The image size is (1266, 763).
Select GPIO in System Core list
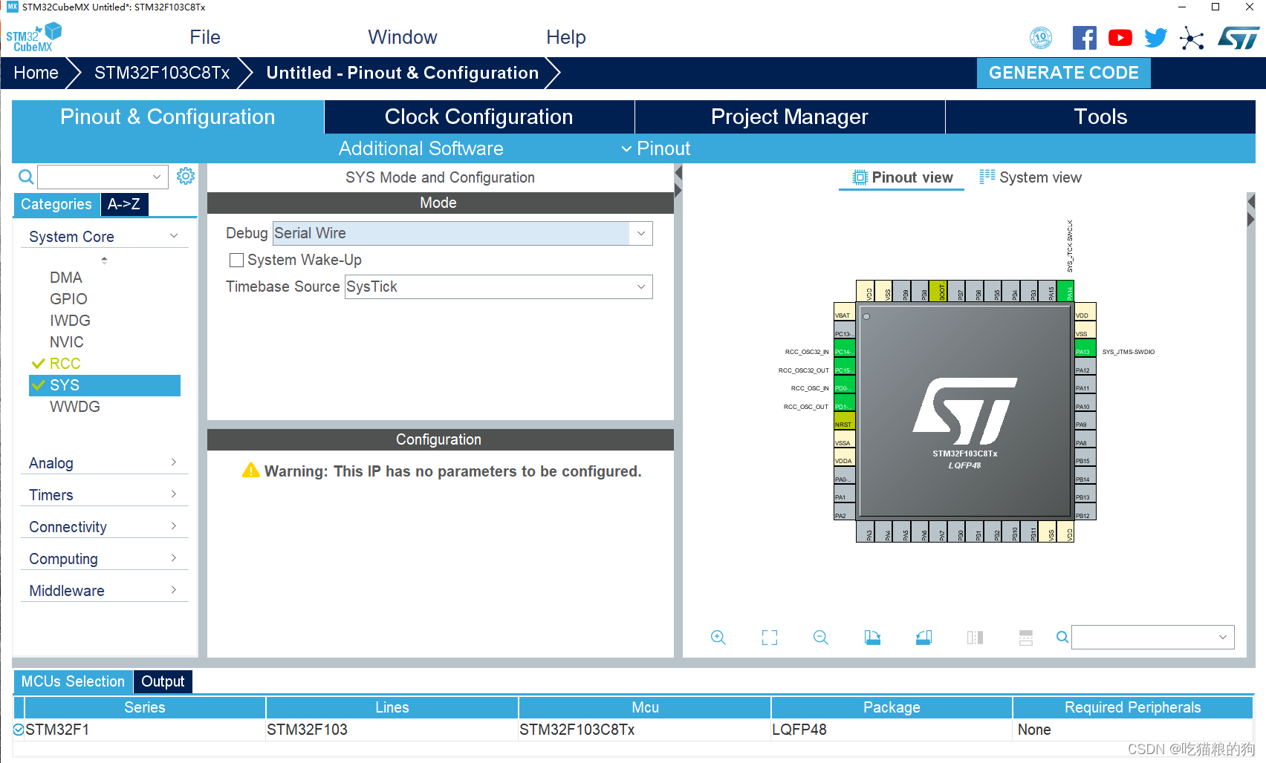click(68, 299)
